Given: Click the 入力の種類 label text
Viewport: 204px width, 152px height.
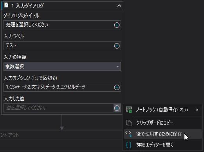Looking at the screenshot, I should 15,57.
